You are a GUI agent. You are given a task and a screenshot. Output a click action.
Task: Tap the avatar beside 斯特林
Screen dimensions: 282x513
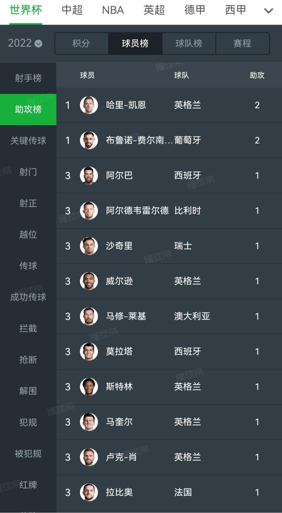pyautogui.click(x=89, y=387)
